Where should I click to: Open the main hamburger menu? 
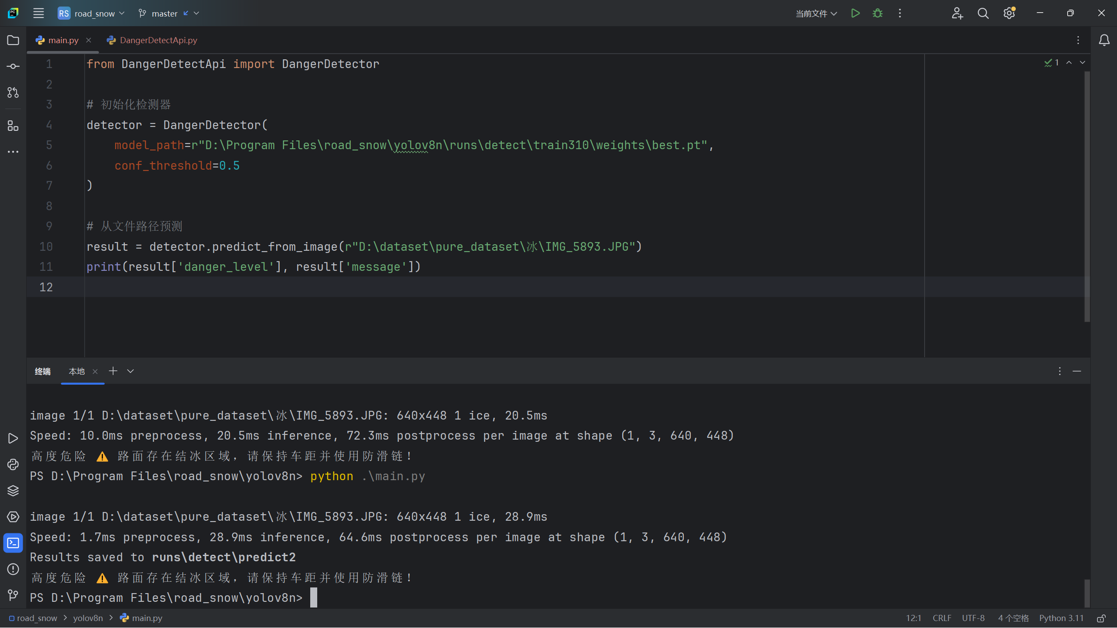(38, 13)
